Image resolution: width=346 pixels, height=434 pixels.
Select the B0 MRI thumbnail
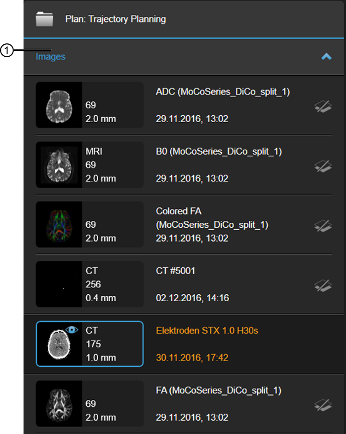tap(59, 165)
